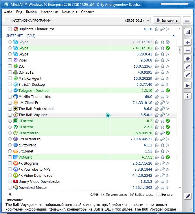Click star icon on ICQ row
The image size is (195, 214).
(x=162, y=66)
